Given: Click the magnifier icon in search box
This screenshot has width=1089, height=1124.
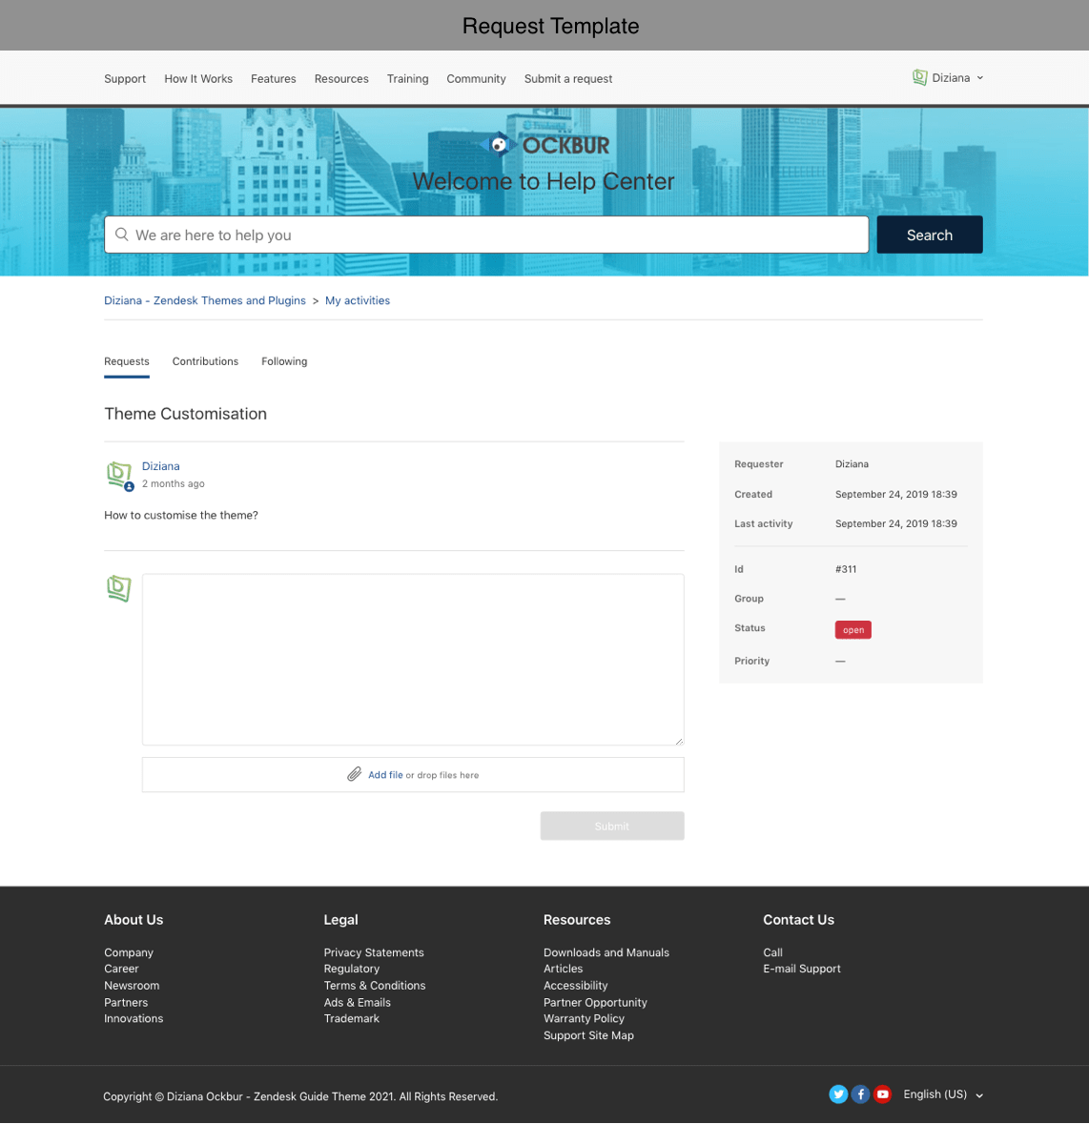Looking at the screenshot, I should click(x=122, y=235).
